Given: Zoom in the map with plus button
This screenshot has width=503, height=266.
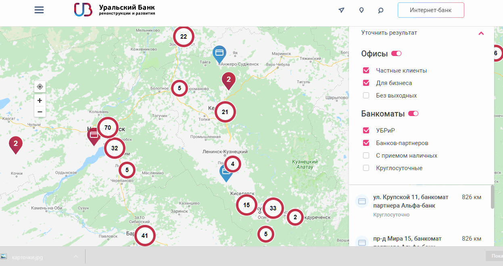Looking at the screenshot, I should (x=40, y=100).
